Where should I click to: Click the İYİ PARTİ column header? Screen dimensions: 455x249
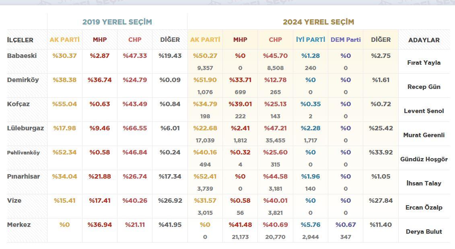[310, 40]
